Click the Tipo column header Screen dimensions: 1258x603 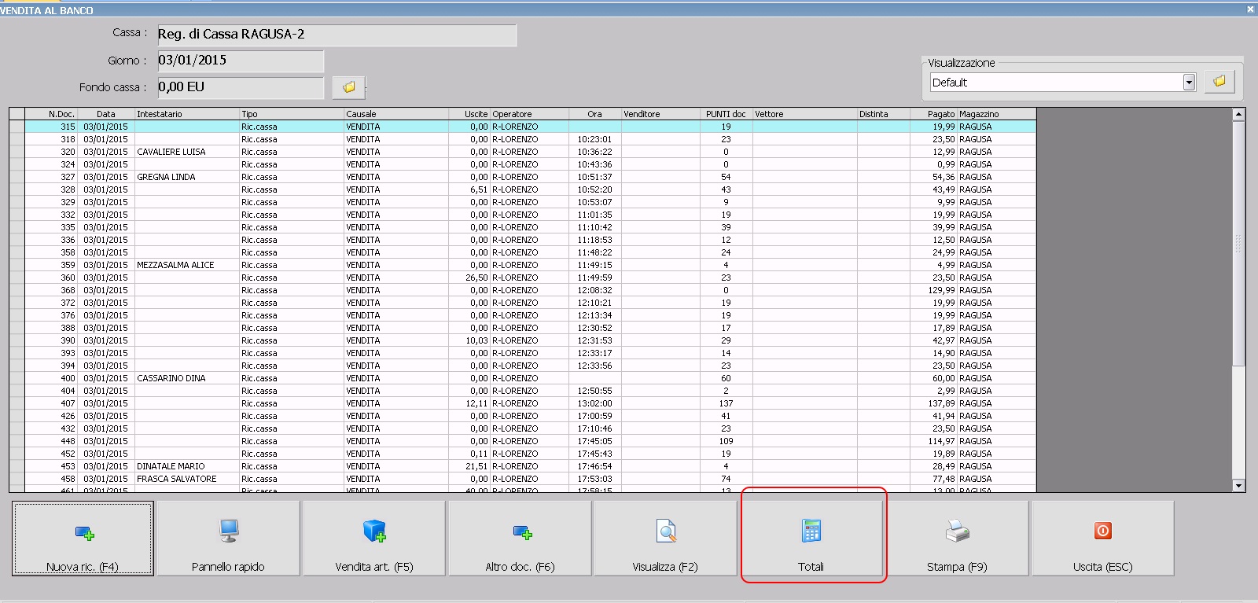[x=292, y=114]
